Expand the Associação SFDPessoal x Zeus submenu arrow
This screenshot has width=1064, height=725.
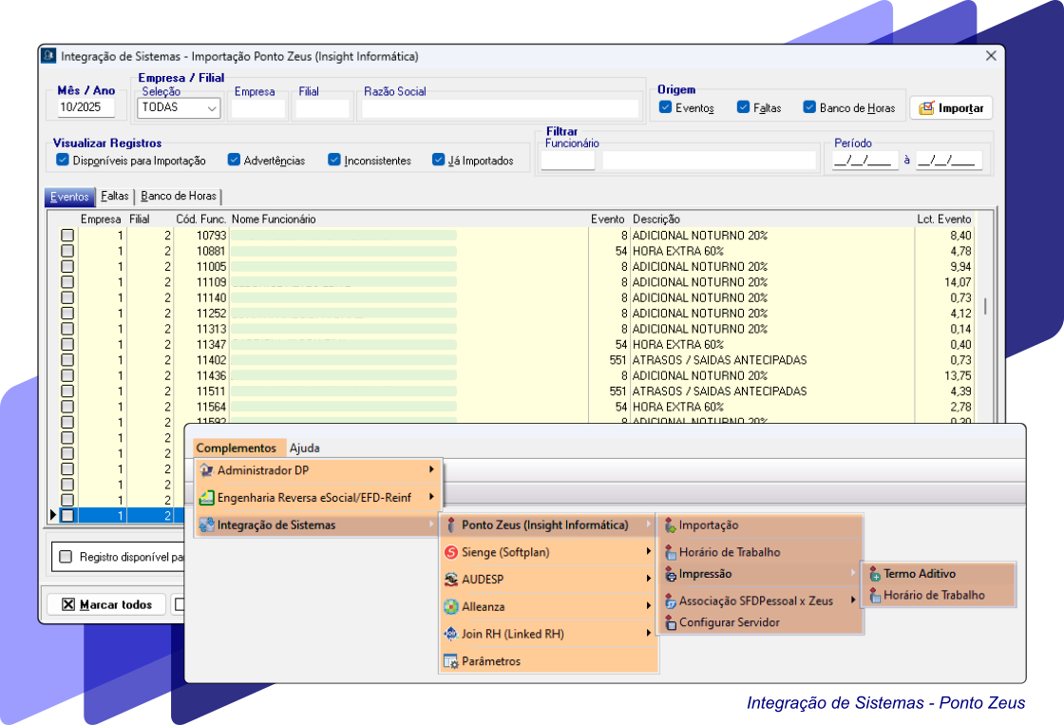click(x=852, y=600)
